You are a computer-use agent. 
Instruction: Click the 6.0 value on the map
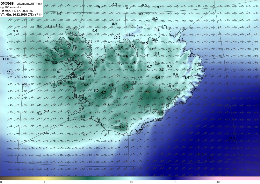click(121, 47)
